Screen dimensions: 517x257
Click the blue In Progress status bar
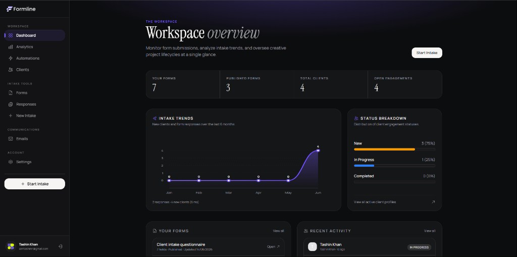(364, 166)
